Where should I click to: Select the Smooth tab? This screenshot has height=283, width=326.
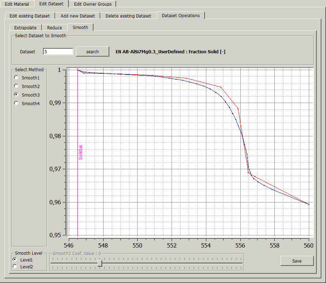click(80, 27)
